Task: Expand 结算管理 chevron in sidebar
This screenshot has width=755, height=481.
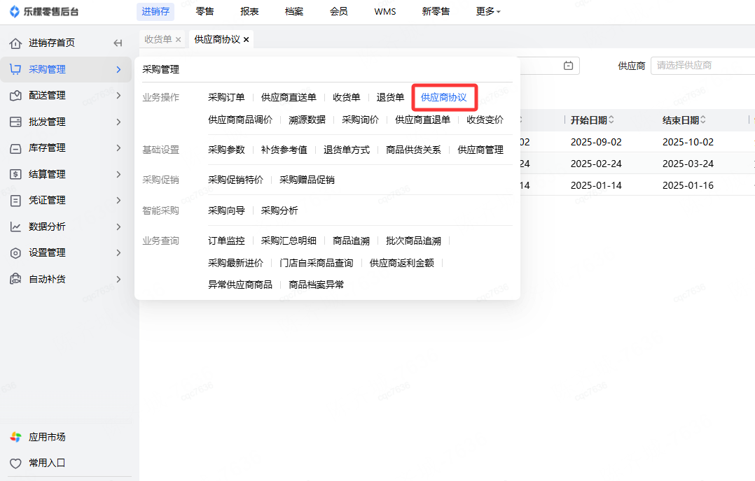Action: point(118,174)
